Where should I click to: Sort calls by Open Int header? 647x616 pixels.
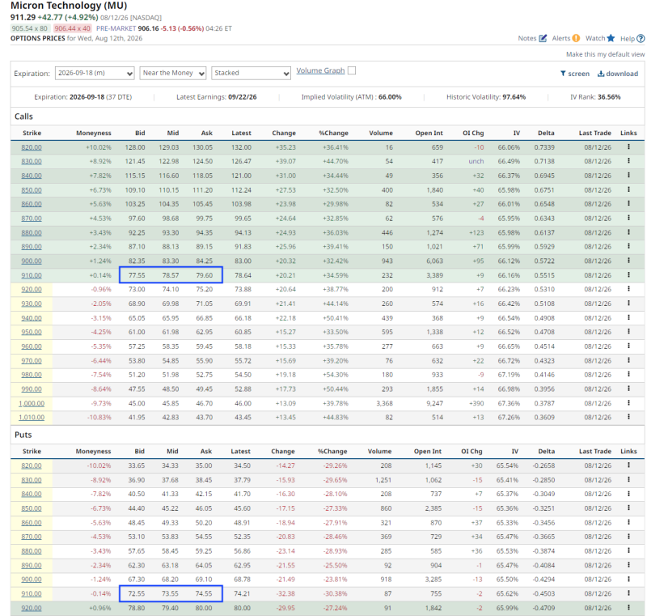(x=429, y=133)
